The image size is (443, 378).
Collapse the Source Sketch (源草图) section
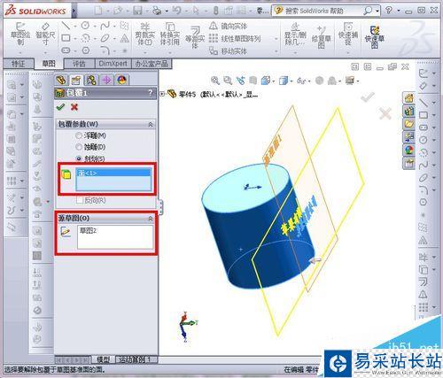pos(151,219)
